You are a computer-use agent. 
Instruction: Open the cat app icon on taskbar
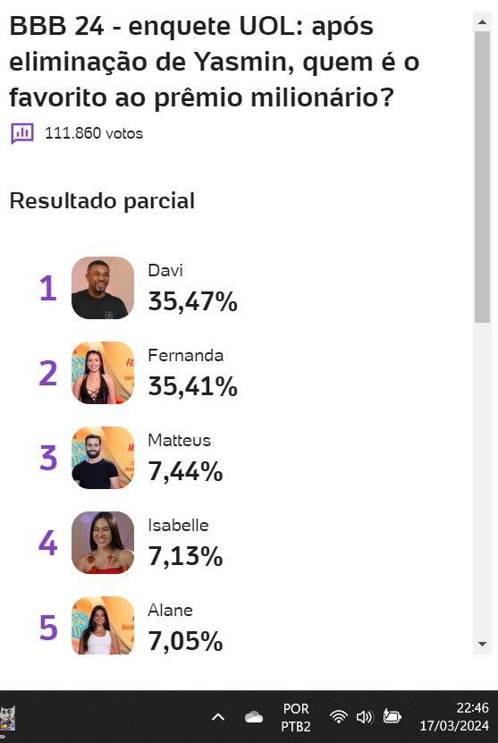(x=7, y=719)
